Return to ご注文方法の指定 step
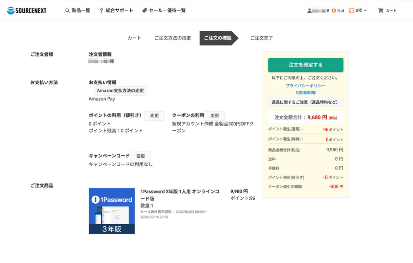Image resolution: width=413 pixels, height=263 pixels. pyautogui.click(x=172, y=38)
